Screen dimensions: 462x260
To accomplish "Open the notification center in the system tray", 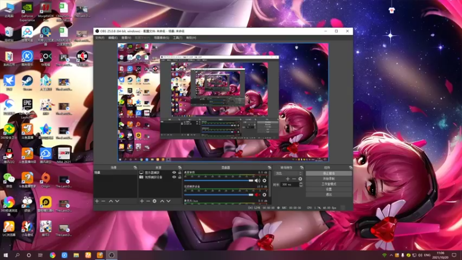I will 454,255.
